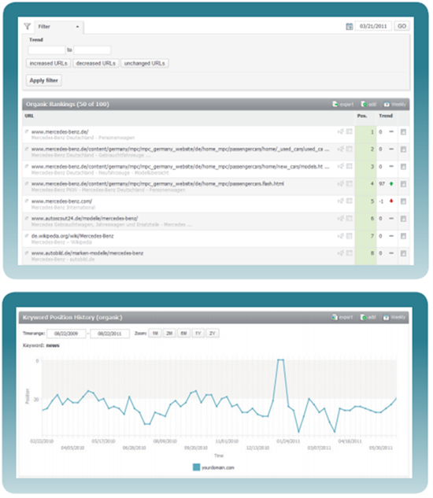
Task: Click the Trend 'to' input field
Action: (92, 50)
